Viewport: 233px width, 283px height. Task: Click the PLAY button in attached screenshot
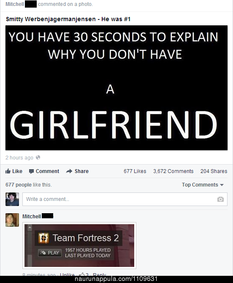click(x=50, y=253)
